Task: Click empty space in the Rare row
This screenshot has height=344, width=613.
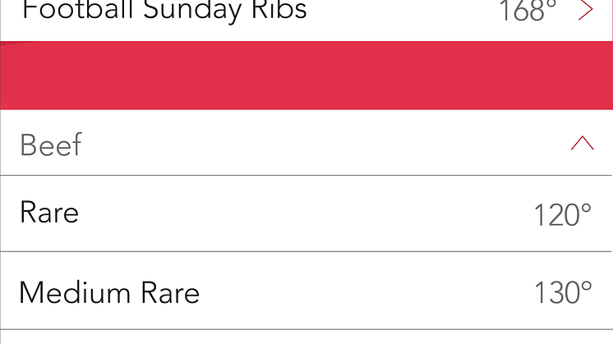Action: tap(305, 213)
